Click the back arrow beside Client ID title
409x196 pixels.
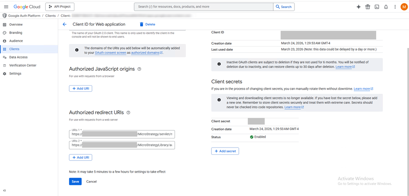click(64, 24)
